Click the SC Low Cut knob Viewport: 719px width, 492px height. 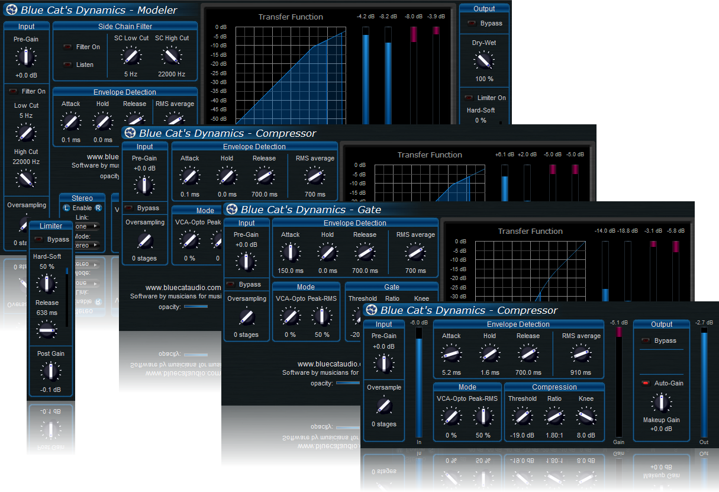pyautogui.click(x=131, y=56)
